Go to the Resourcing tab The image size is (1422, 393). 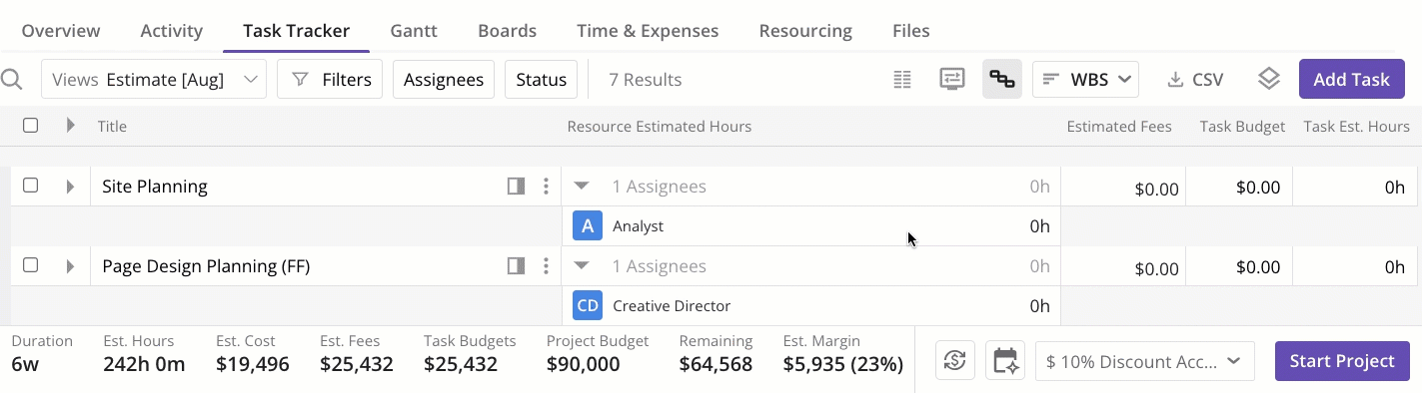[805, 31]
